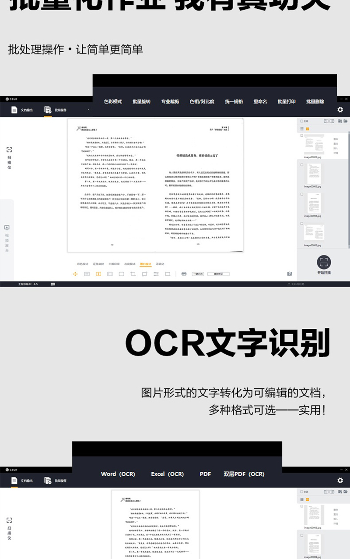Click the 一键OCR button
Viewport: 350px width, 559px height.
pos(198,274)
